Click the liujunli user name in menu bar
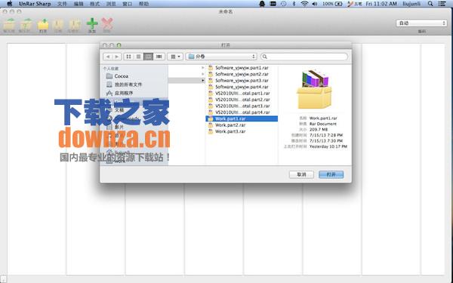453x283 pixels. coord(411,4)
